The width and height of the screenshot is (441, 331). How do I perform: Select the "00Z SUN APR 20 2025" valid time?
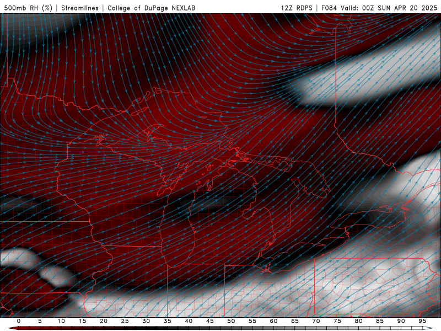tap(400, 8)
